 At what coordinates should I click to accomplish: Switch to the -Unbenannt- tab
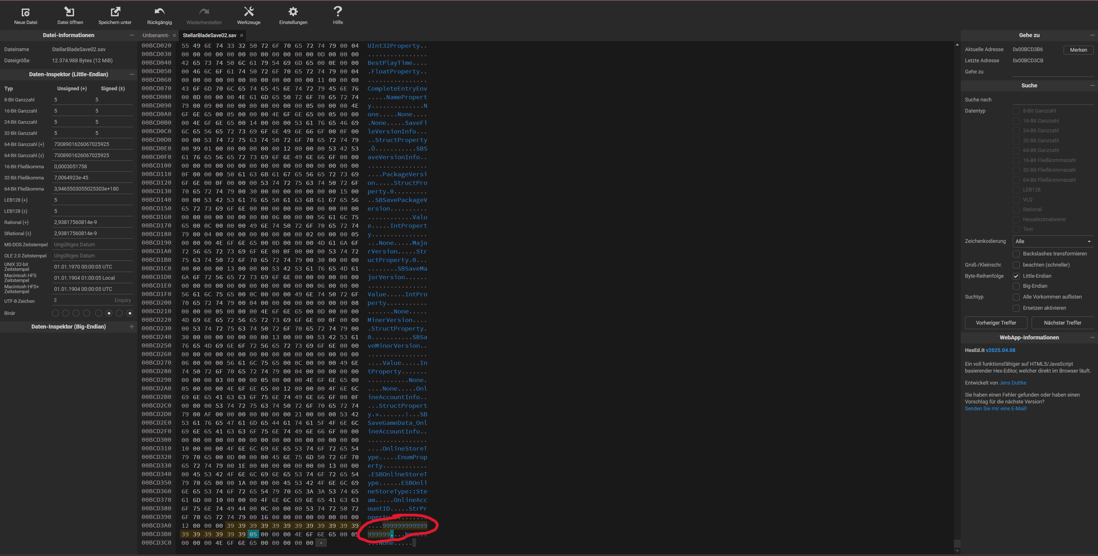click(x=155, y=35)
